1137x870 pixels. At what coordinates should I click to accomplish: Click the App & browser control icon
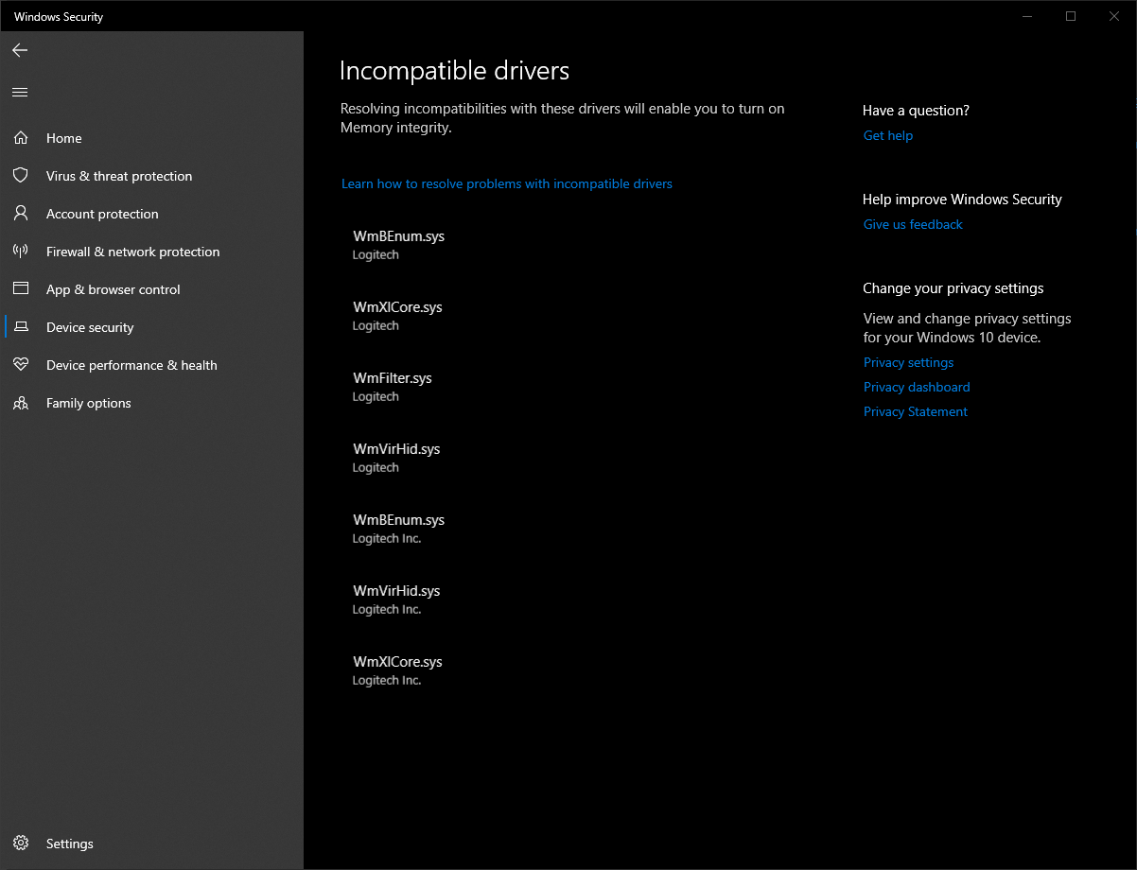tap(21, 289)
